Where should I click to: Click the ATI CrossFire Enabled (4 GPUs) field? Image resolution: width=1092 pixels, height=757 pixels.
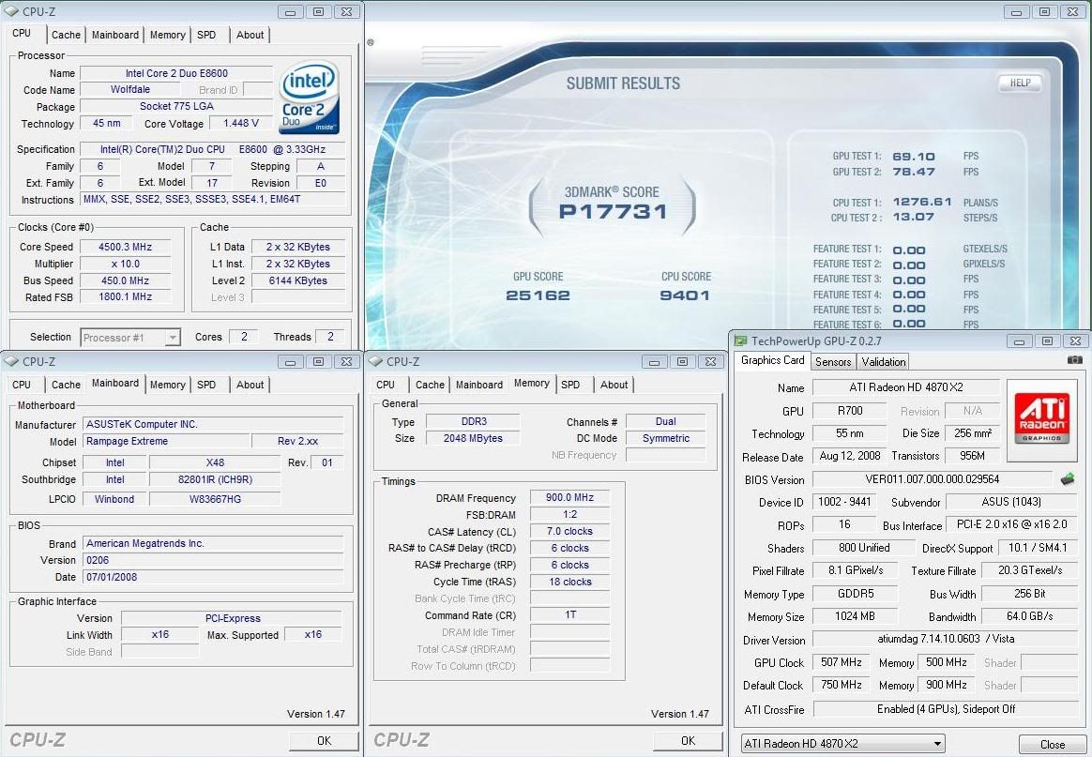click(x=946, y=709)
